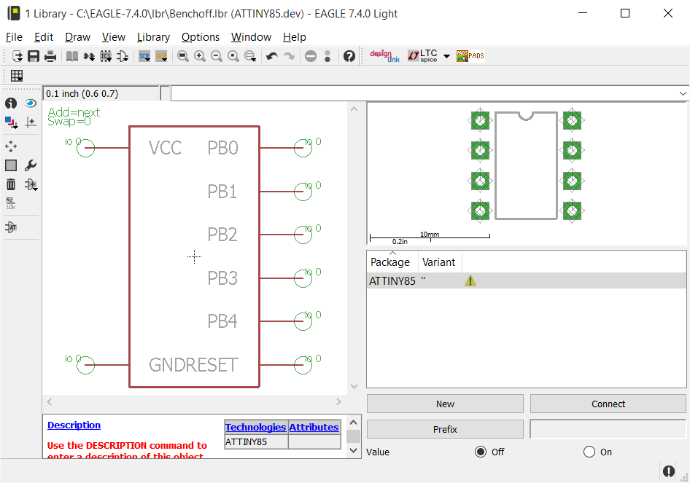The image size is (690, 483).
Task: Open the LTC spice dropdown arrow
Action: (x=446, y=56)
